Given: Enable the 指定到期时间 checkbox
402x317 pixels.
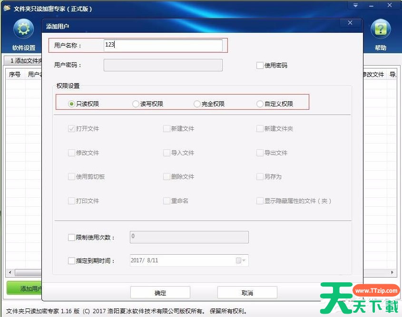Looking at the screenshot, I should tap(71, 260).
